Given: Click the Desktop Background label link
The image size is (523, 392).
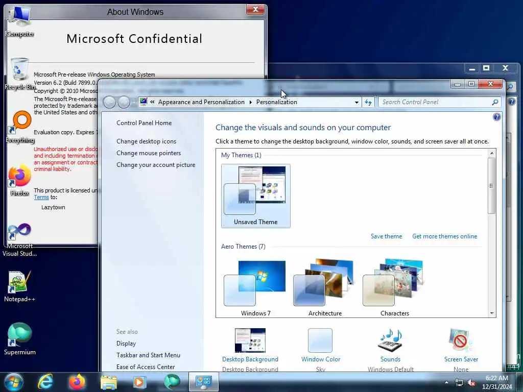Looking at the screenshot, I should (250, 359).
